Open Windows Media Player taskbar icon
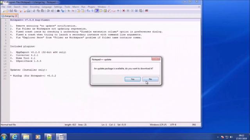This screenshot has width=250, height=140. pos(38,136)
